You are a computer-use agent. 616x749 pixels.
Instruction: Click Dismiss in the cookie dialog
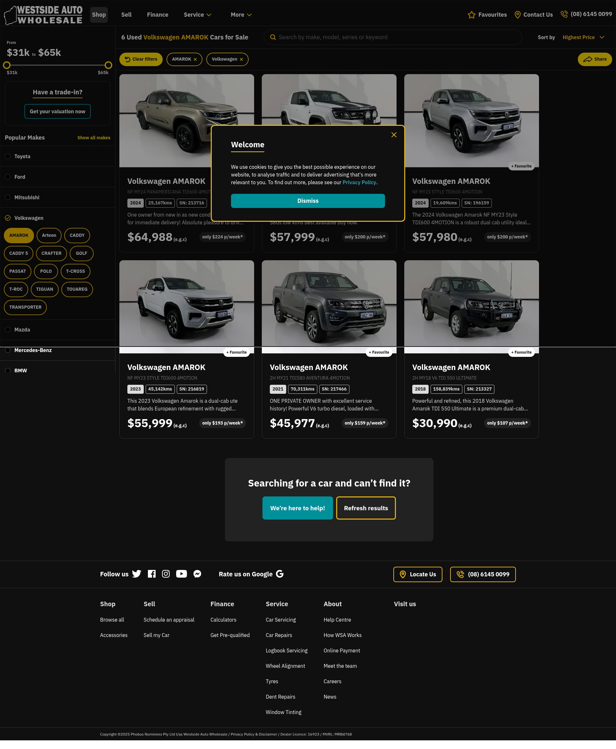point(308,201)
